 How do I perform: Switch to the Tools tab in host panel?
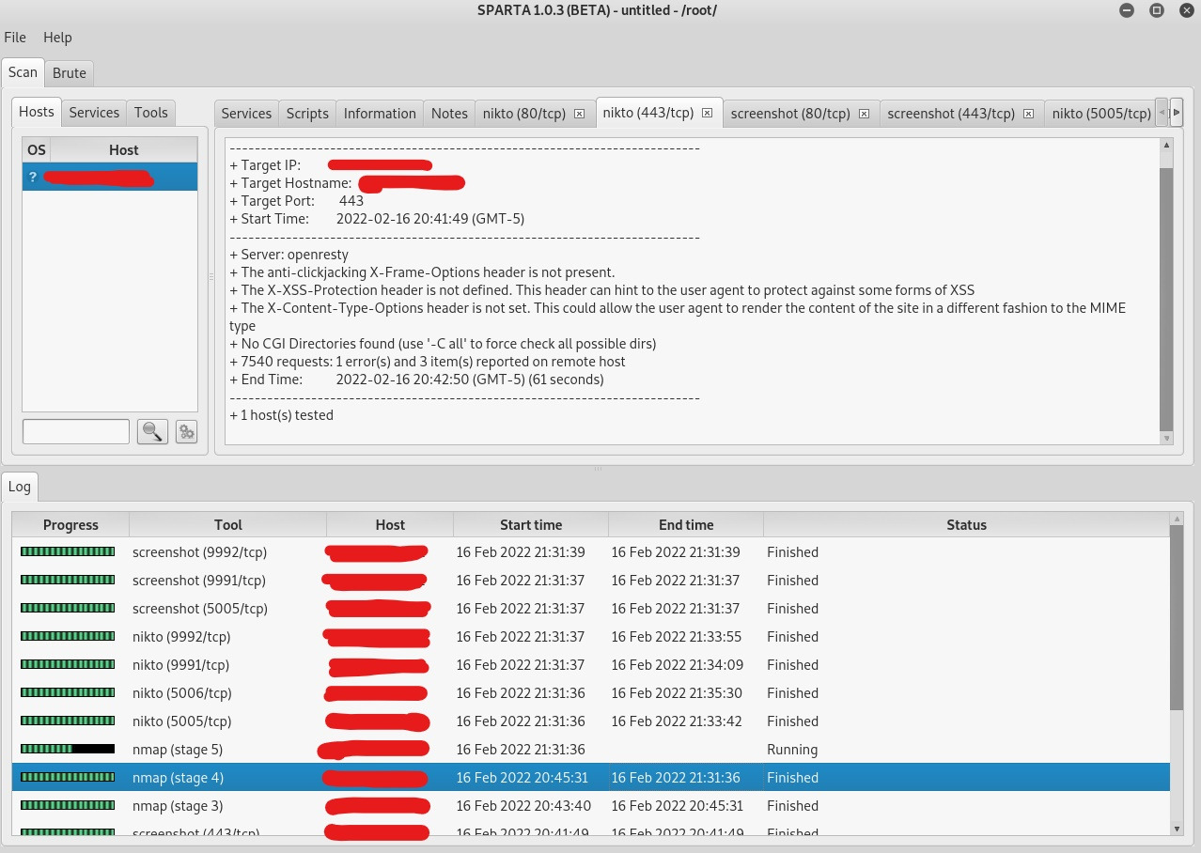pos(150,112)
